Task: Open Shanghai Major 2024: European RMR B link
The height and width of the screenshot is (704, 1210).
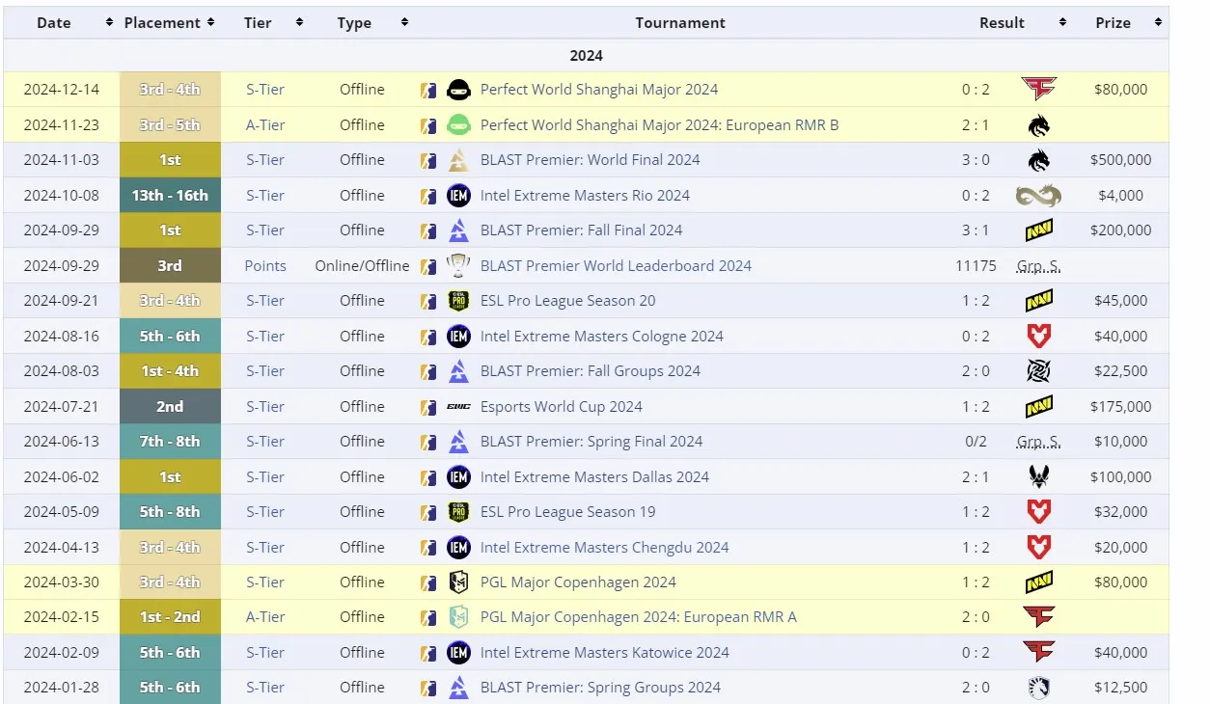Action: click(x=659, y=124)
